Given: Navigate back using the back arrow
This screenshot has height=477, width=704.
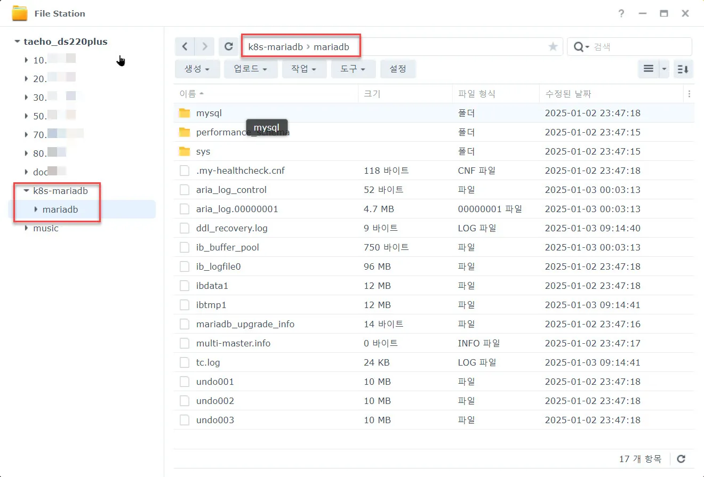Looking at the screenshot, I should [x=185, y=46].
